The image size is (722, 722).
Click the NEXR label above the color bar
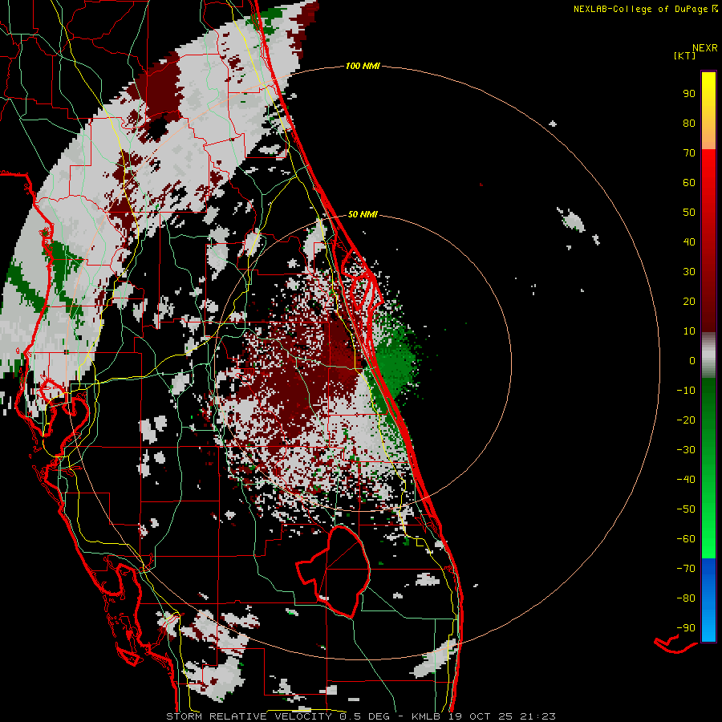(x=705, y=48)
